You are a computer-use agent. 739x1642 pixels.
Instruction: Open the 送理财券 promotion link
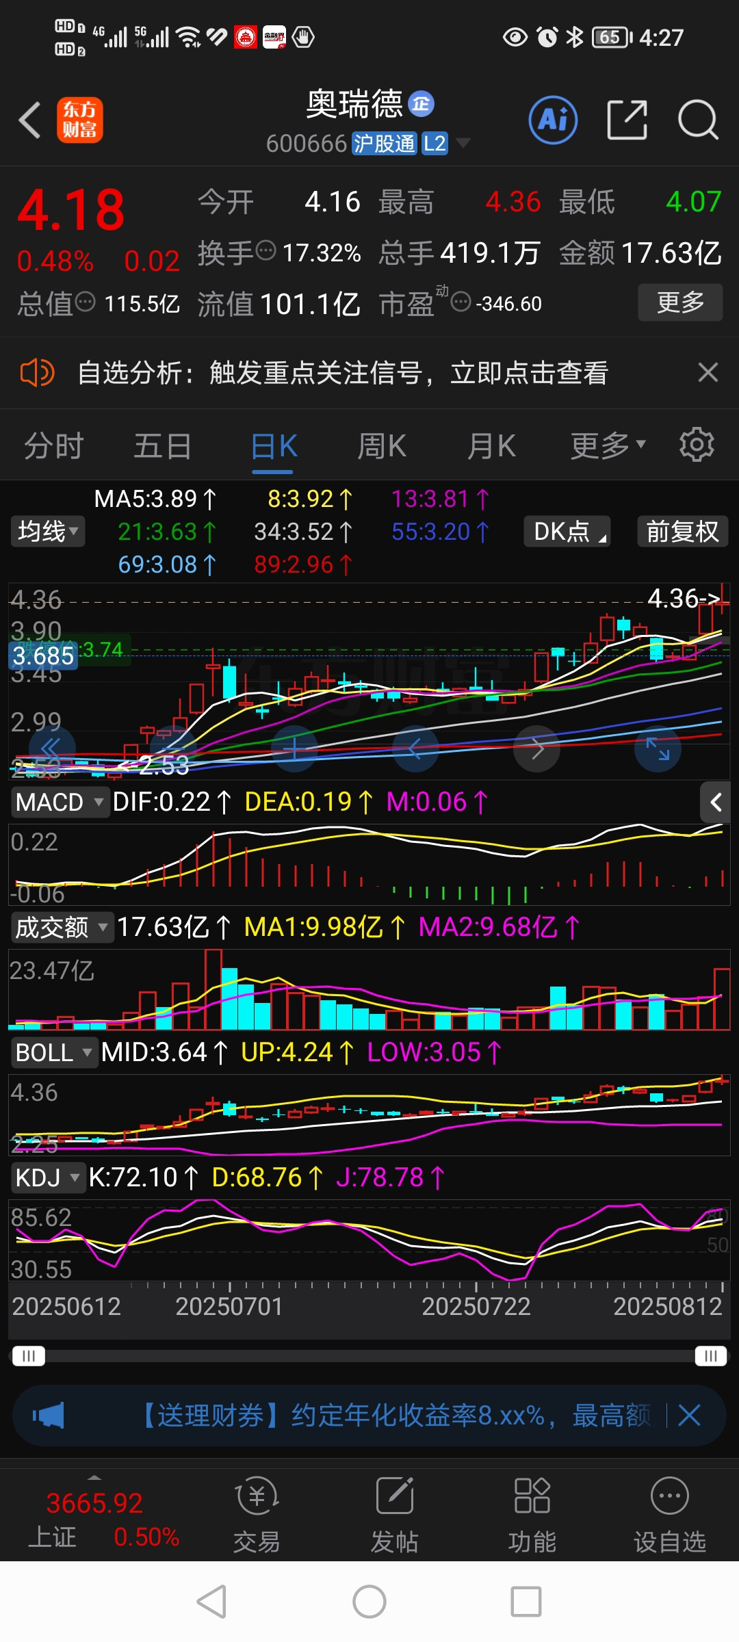(394, 1416)
